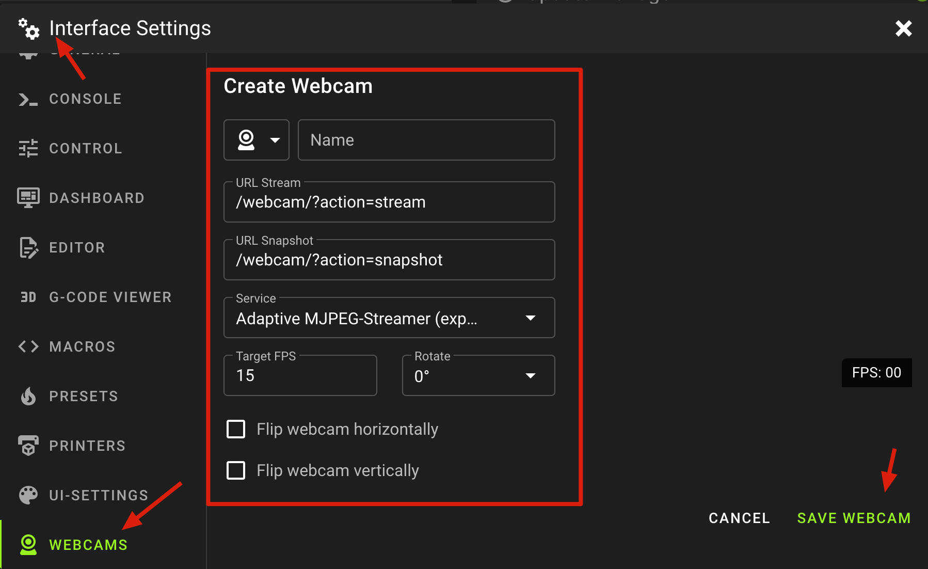Focus the webcam Name input field
Image resolution: width=928 pixels, height=569 pixels.
[426, 140]
